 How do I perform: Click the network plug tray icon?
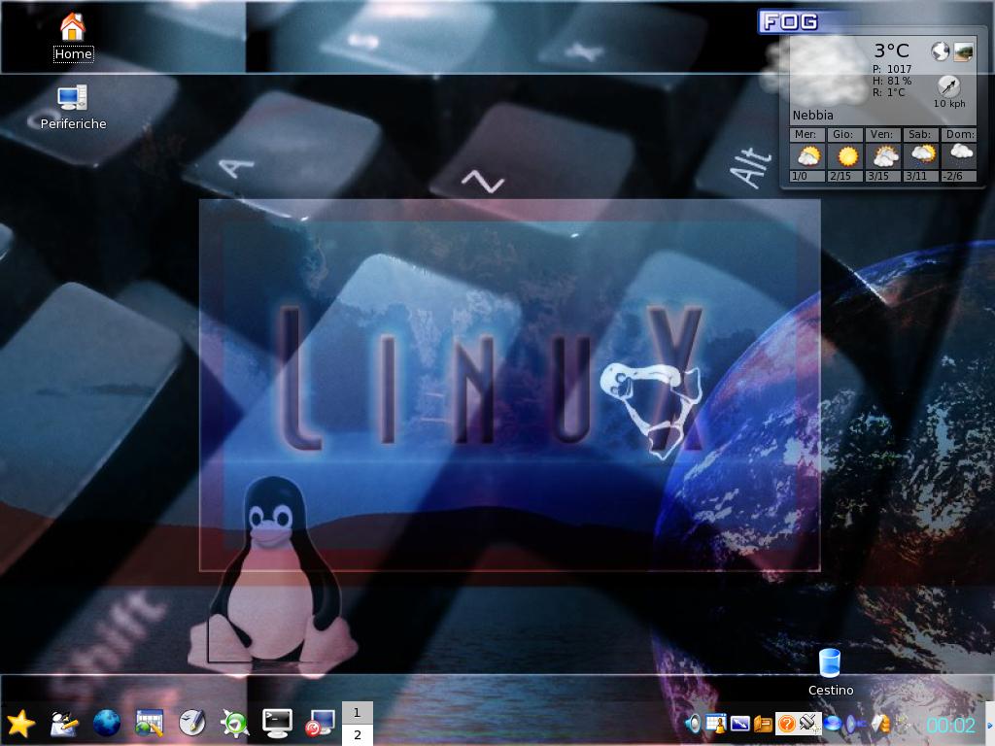[809, 723]
